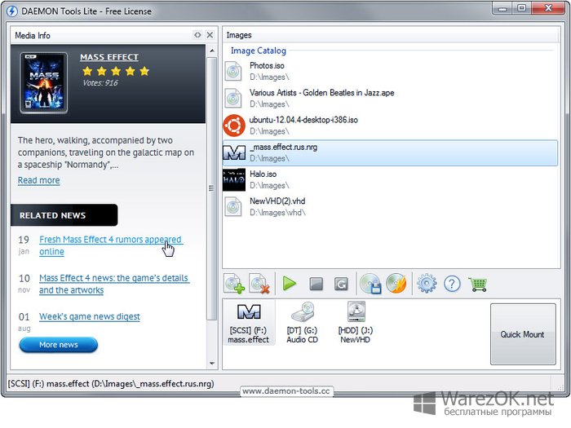Click the Photos.iso disc file icon

[233, 71]
